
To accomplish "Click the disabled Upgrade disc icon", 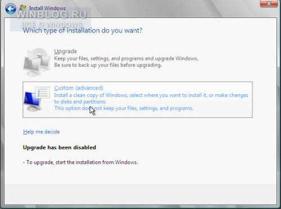I will coord(37,62).
